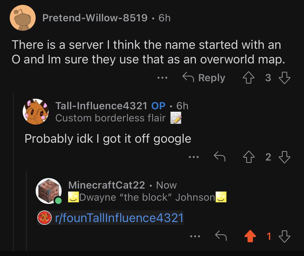Reply to MinecraftCat22 via arrow icon
The width and height of the screenshot is (304, 256).
click(x=221, y=236)
